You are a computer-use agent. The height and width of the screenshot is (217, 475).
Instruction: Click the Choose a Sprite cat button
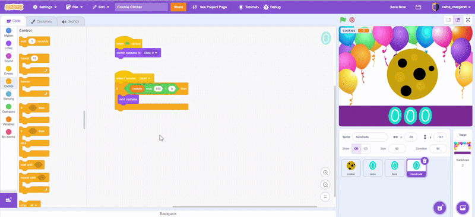(439, 208)
